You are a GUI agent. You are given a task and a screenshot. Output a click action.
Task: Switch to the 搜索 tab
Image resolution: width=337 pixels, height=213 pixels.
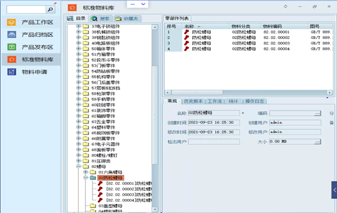pos(100,18)
